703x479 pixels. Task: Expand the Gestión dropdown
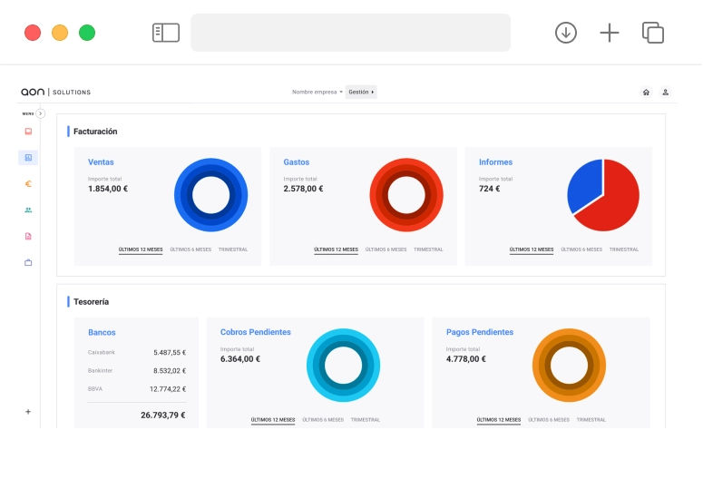point(362,92)
